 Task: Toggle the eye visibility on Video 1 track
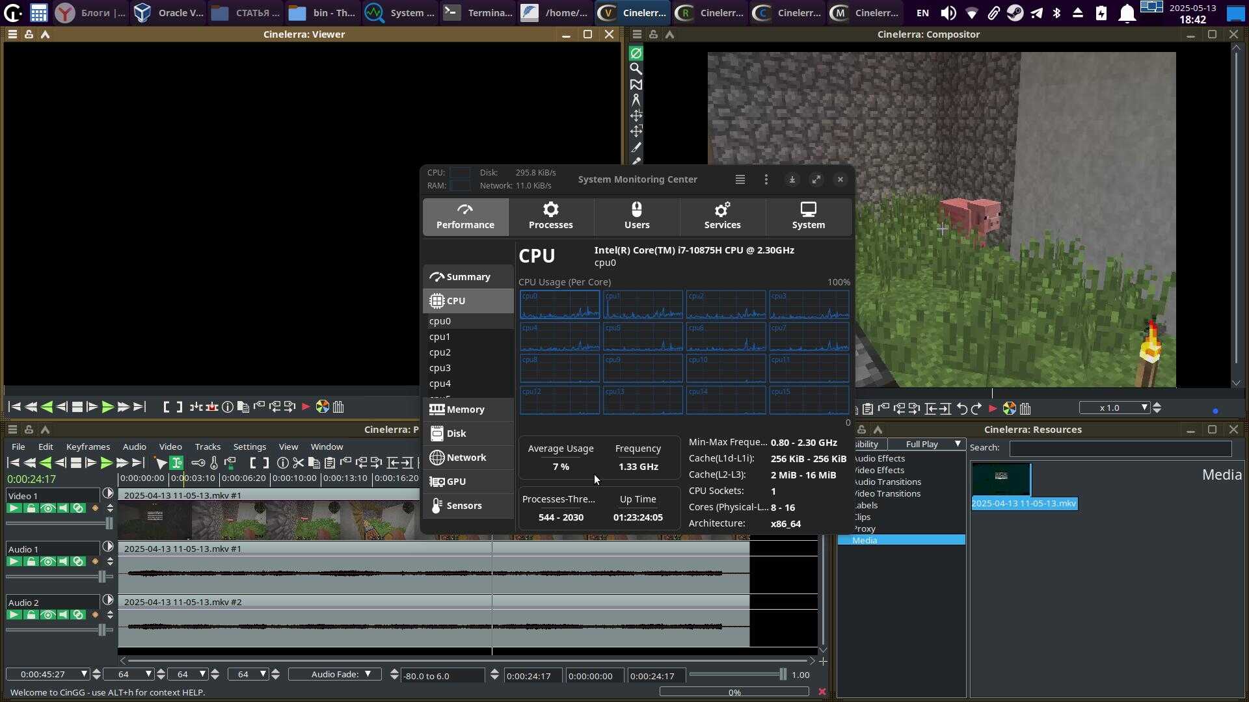47,508
